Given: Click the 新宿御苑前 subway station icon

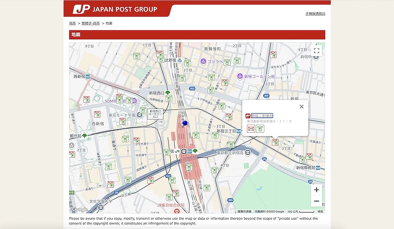Looking at the screenshot, I should [x=318, y=168].
